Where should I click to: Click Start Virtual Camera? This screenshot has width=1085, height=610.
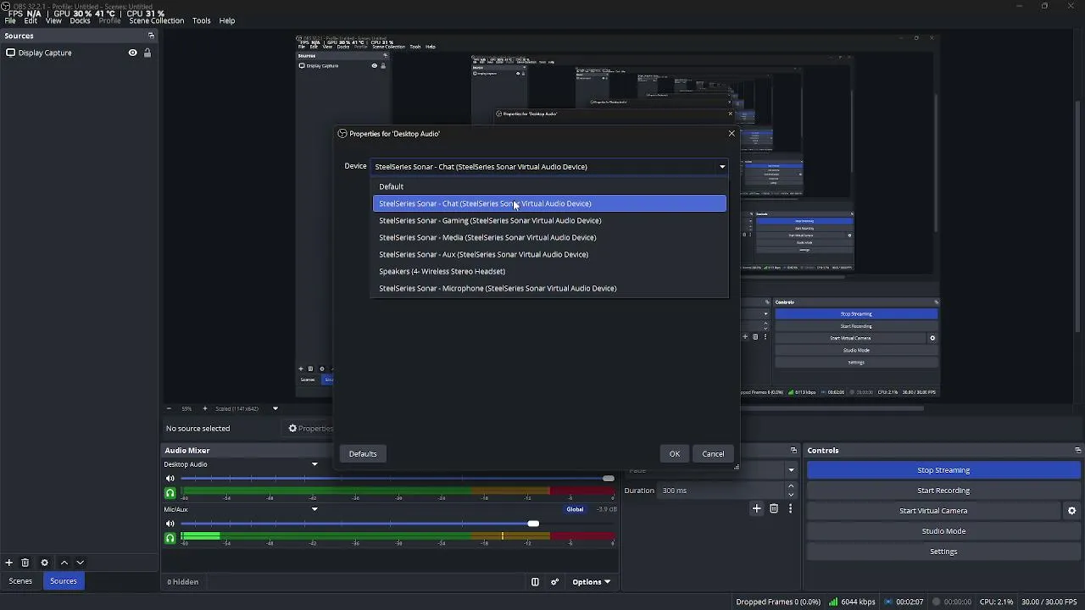(x=933, y=511)
